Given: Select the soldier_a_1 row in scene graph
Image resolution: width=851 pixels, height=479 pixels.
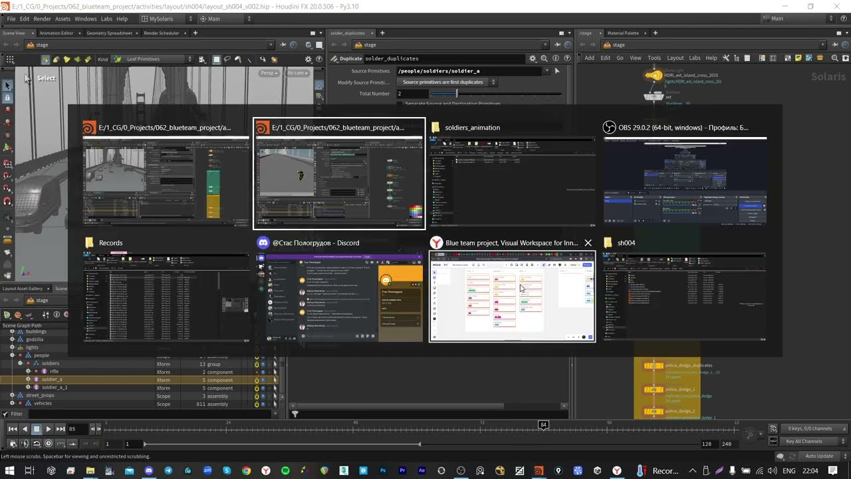Looking at the screenshot, I should coord(140,387).
